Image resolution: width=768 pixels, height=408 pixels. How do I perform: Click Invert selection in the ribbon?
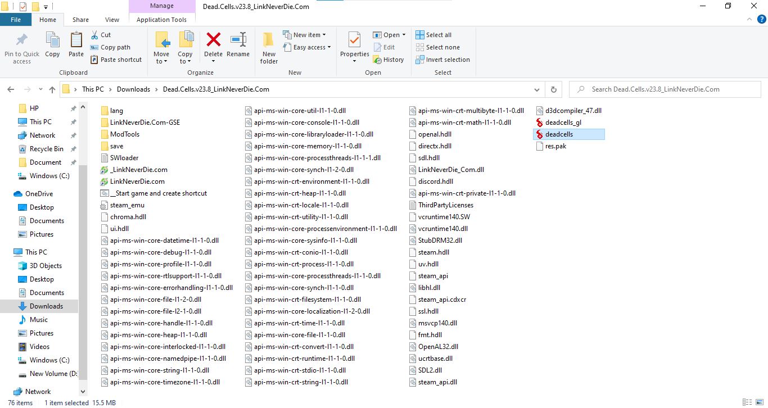(442, 60)
